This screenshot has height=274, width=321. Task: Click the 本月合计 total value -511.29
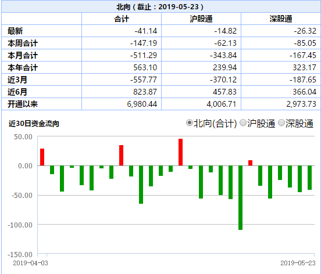pos(144,55)
